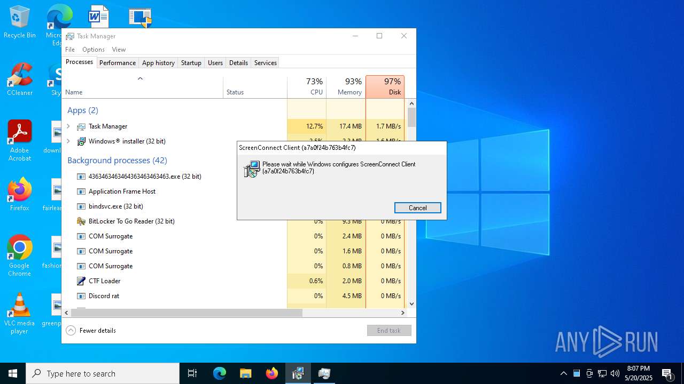Image resolution: width=684 pixels, height=384 pixels.
Task: Click the horizontal scrollbar thumb in Task Manager
Action: (x=186, y=313)
